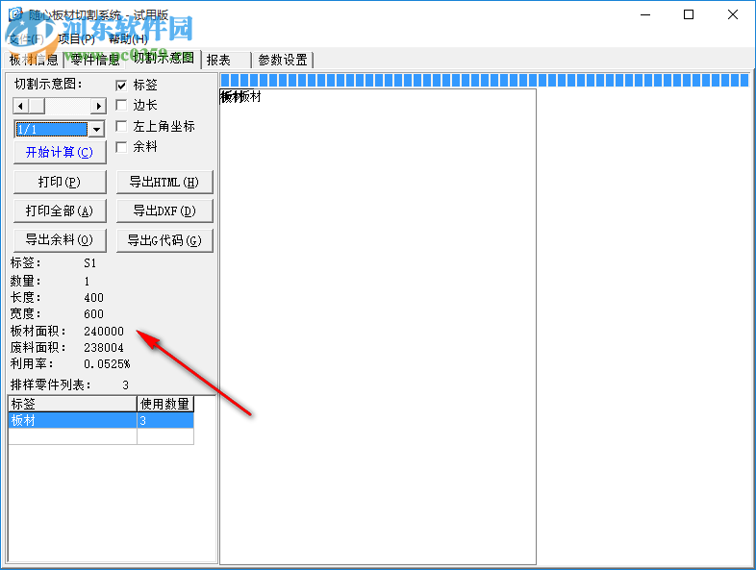
Task: Expand the 1/1 page dropdown arrow
Action: (97, 129)
